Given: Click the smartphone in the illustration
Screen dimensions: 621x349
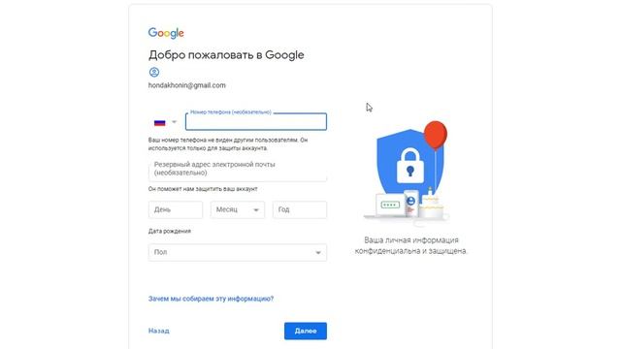Looking at the screenshot, I should [411, 203].
